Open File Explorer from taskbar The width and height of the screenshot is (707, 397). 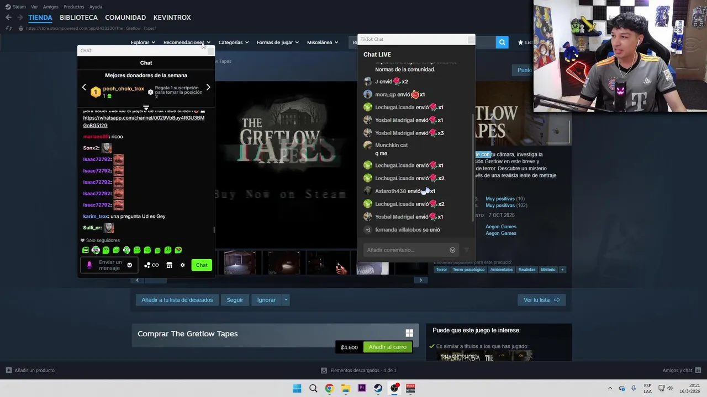click(345, 388)
